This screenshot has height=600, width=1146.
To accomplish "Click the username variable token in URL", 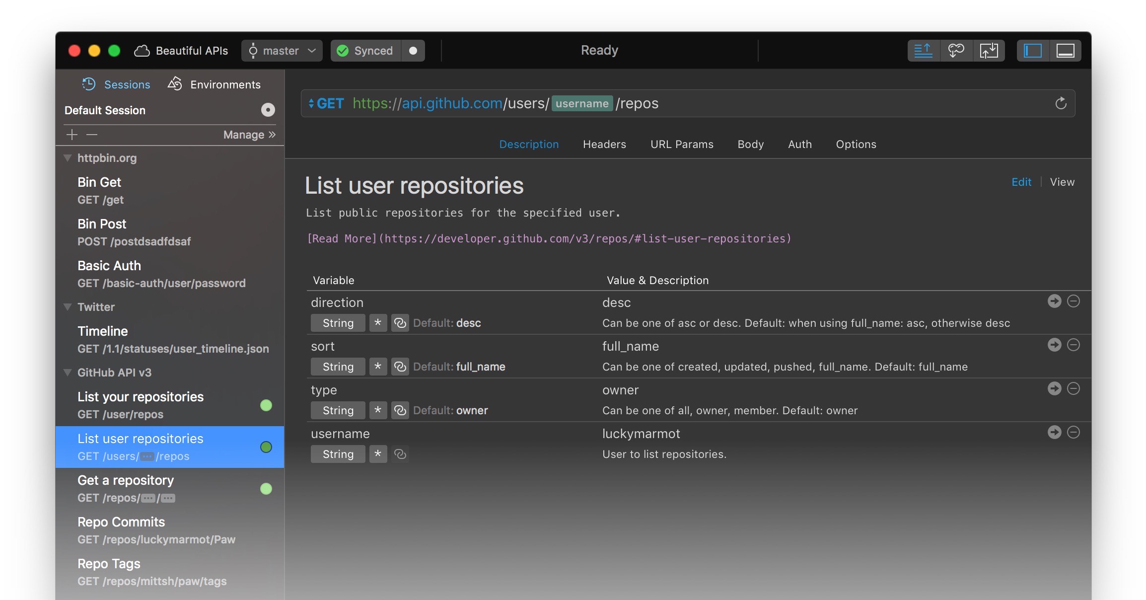I will coord(582,103).
